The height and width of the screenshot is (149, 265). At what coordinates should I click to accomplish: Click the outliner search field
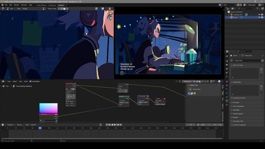point(246,8)
